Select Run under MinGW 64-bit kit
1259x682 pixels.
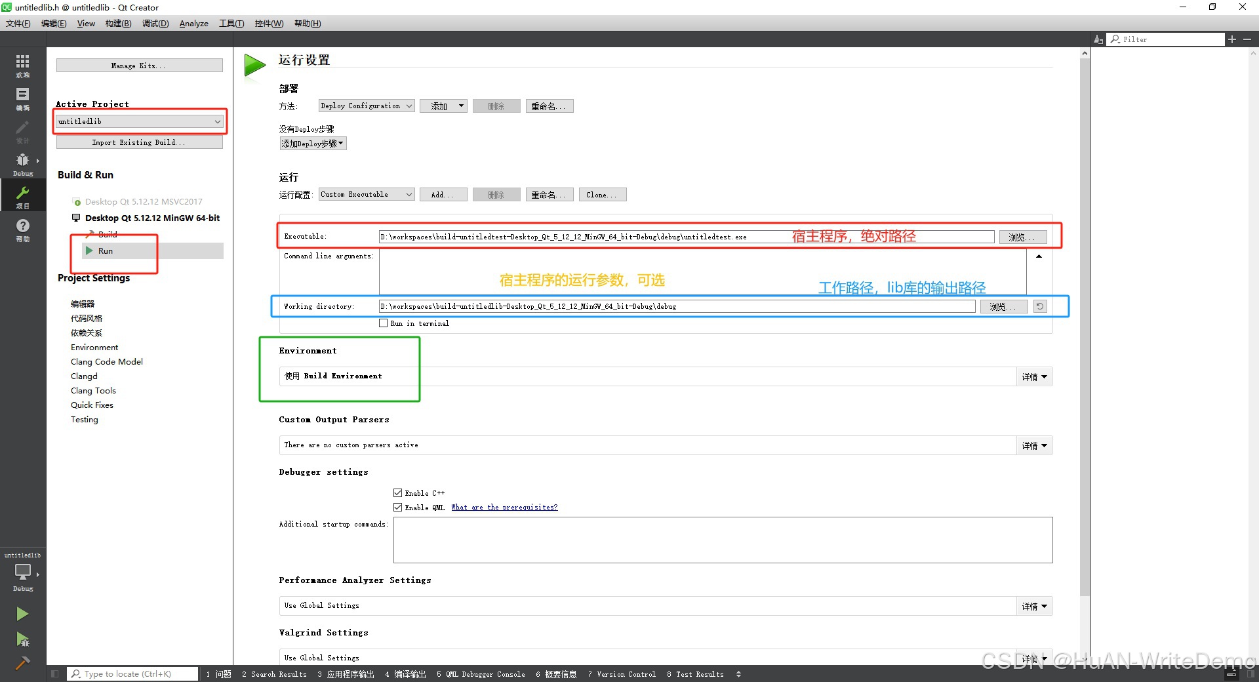[x=106, y=251]
